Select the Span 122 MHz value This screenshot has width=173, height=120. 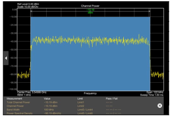coord(155,92)
